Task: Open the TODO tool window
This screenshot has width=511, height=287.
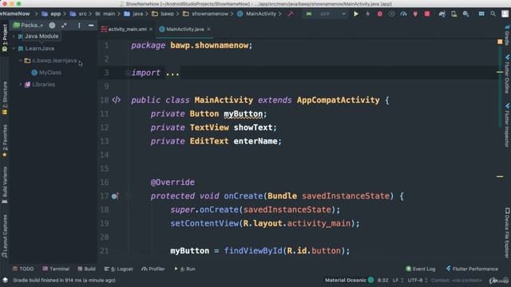Action: point(23,269)
